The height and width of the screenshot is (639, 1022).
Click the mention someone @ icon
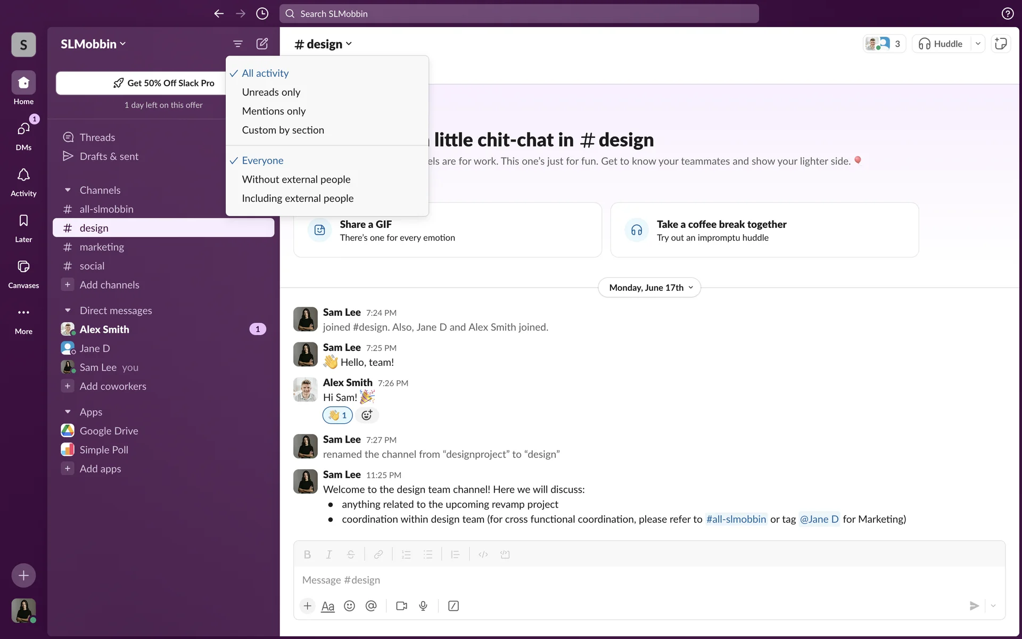pyautogui.click(x=371, y=606)
